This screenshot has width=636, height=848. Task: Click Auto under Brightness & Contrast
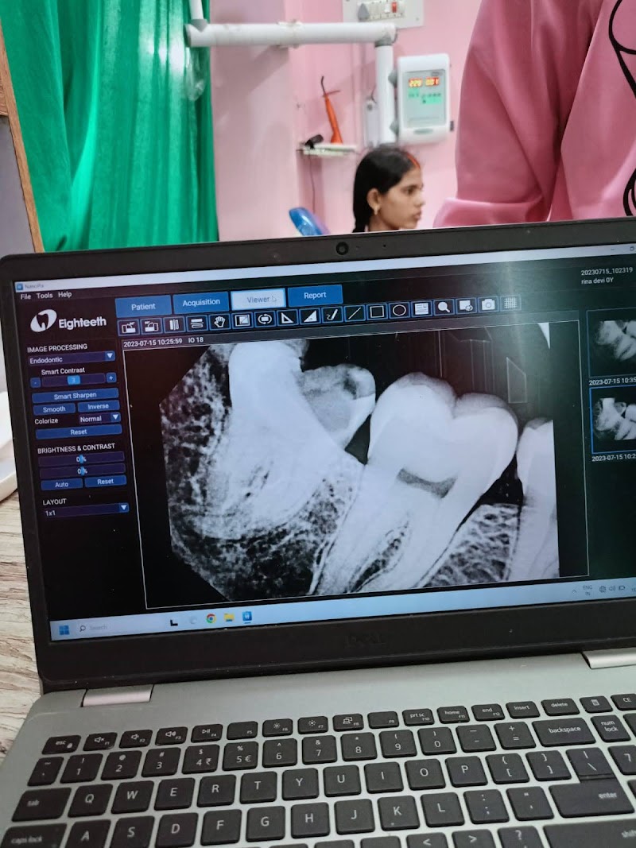click(x=60, y=484)
